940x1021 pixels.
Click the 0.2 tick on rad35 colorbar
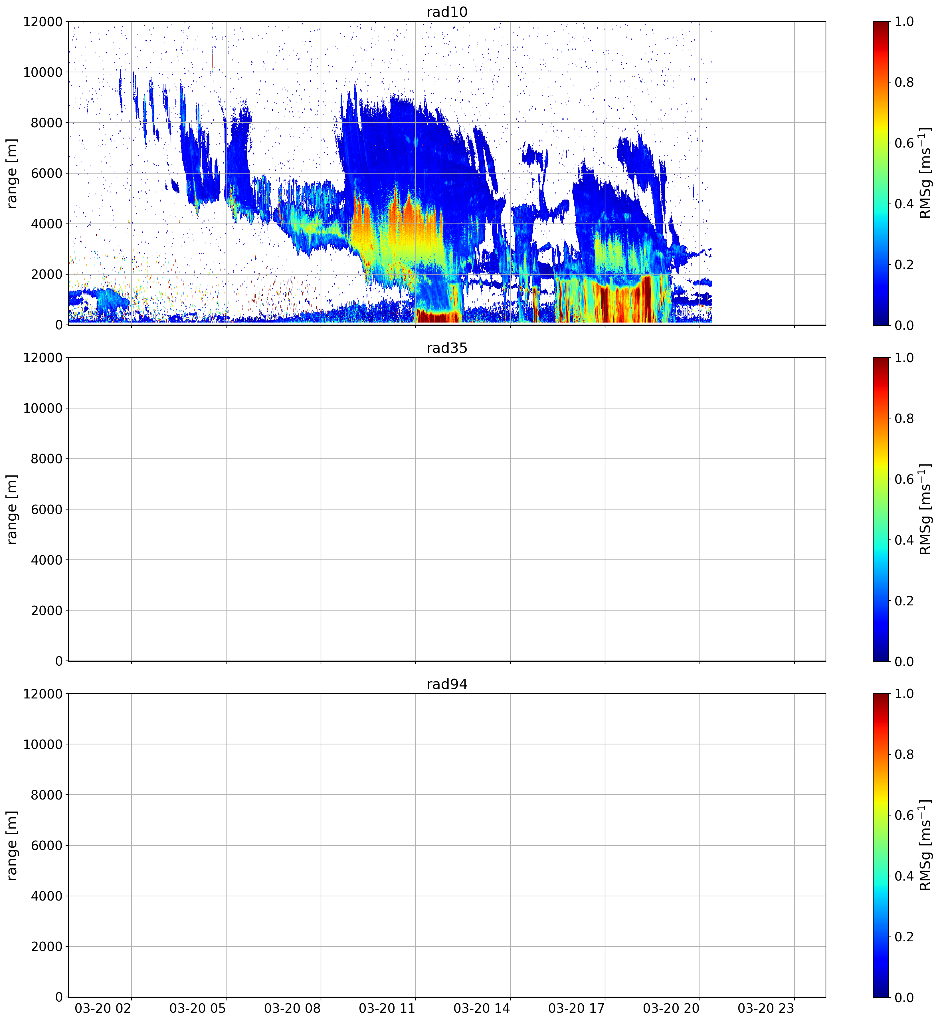(x=904, y=601)
